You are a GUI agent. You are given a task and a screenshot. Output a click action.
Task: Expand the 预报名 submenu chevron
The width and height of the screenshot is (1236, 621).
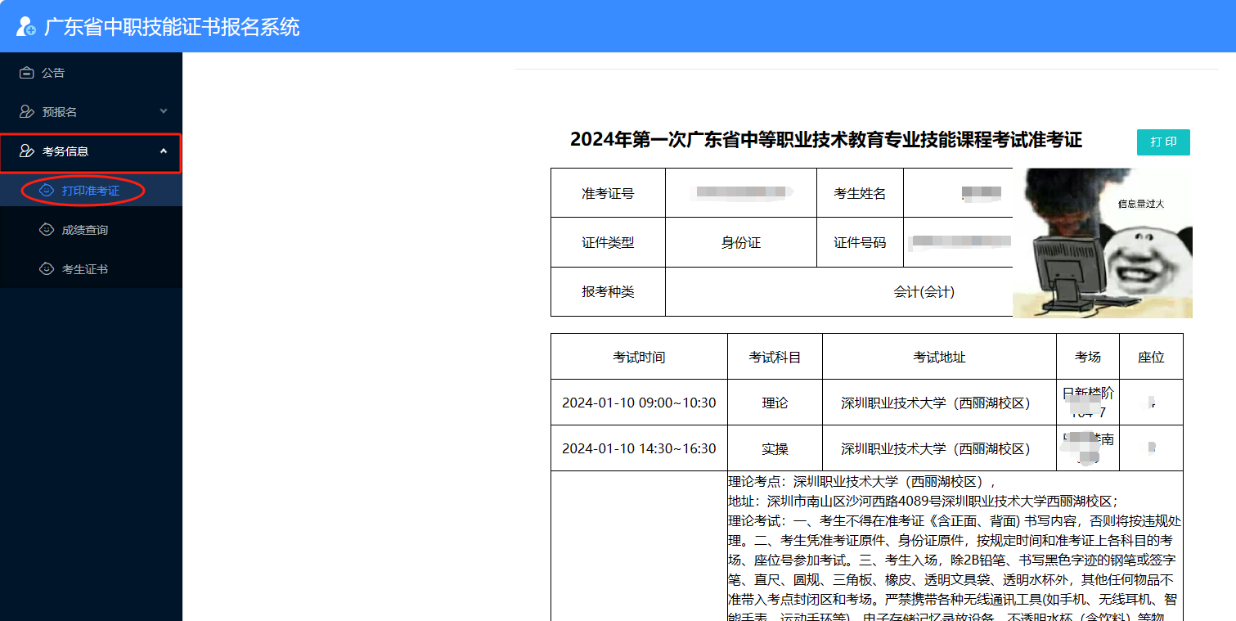(164, 111)
